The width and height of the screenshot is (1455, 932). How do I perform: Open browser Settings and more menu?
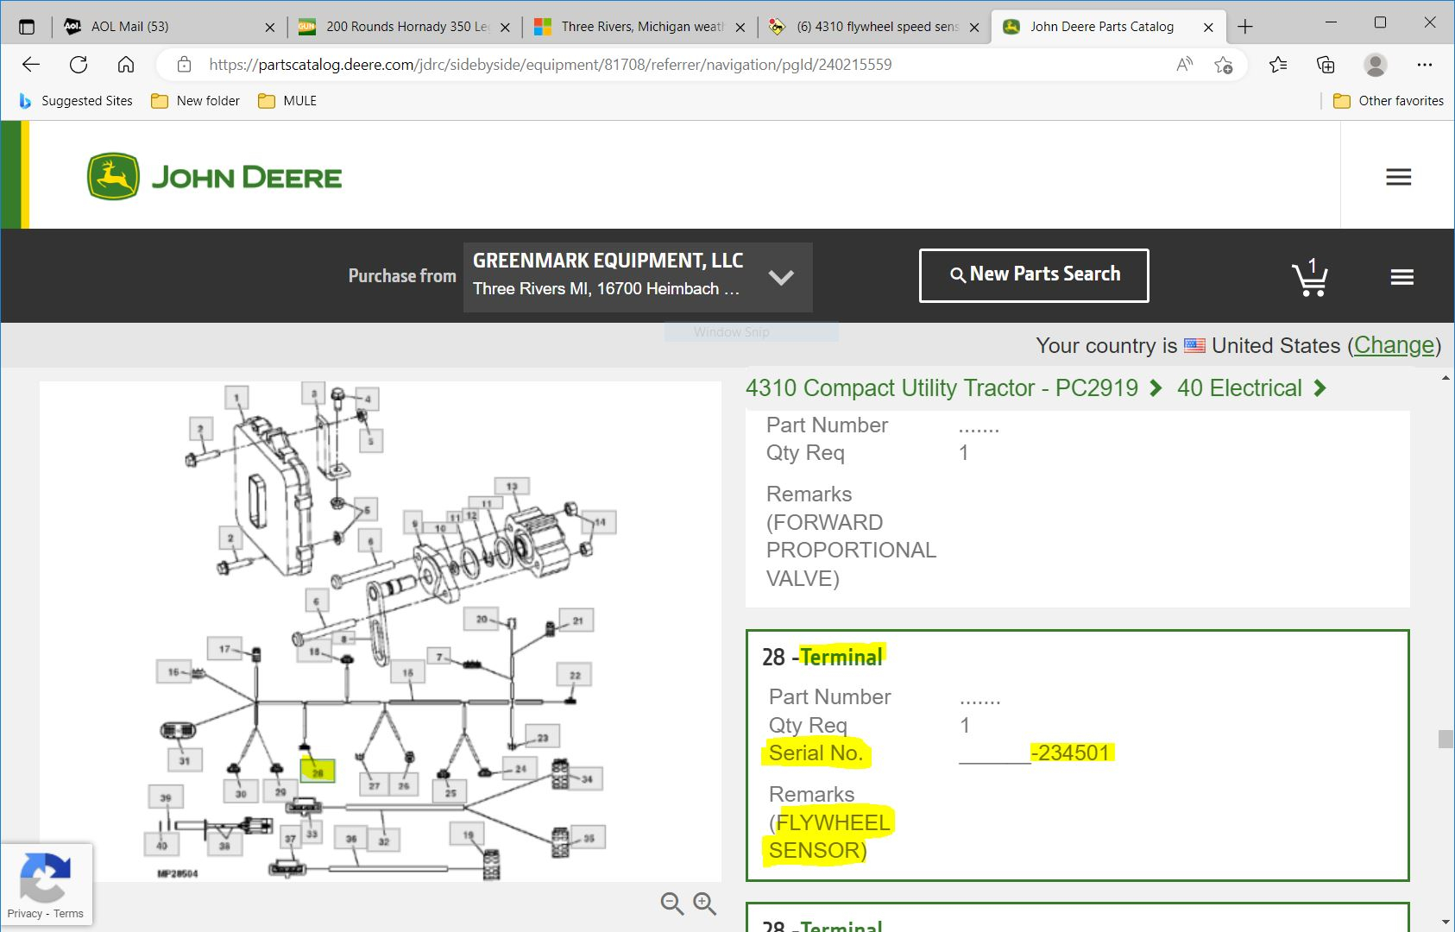click(1424, 65)
